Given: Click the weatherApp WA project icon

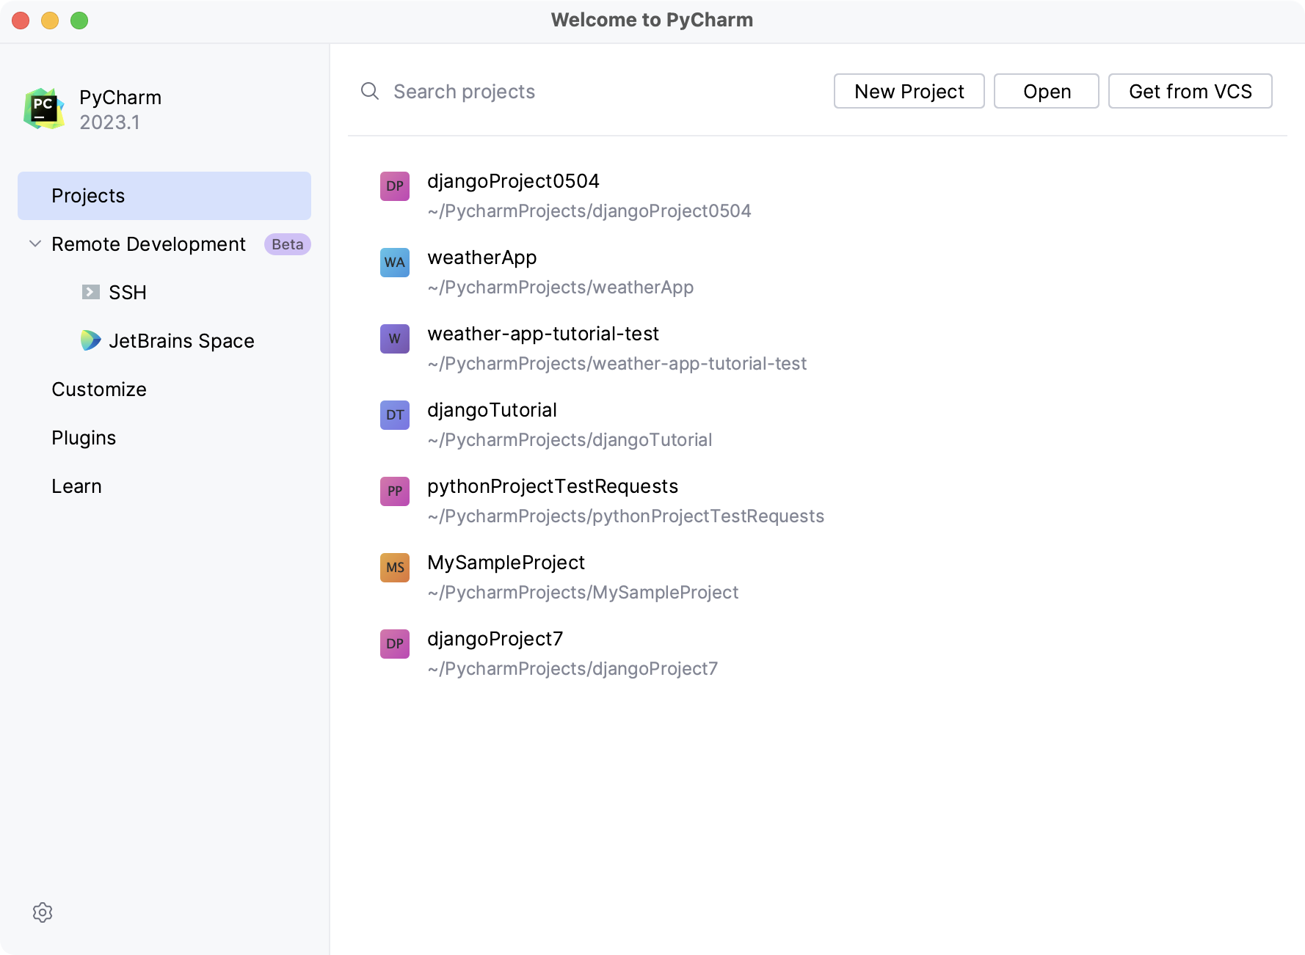Looking at the screenshot, I should pyautogui.click(x=394, y=263).
